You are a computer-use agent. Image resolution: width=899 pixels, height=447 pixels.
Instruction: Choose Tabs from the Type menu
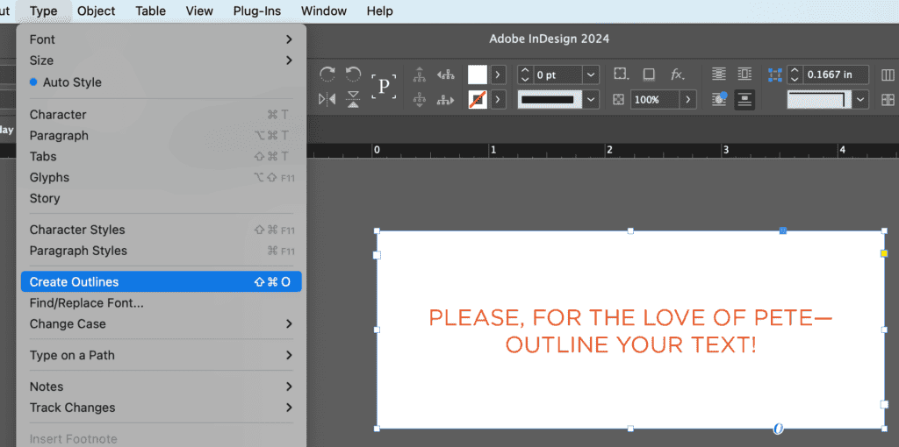[162, 156]
